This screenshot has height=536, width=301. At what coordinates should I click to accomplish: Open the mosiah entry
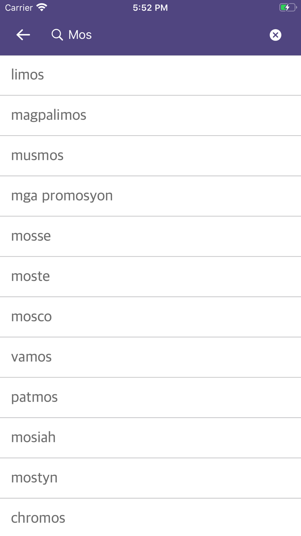(150, 438)
